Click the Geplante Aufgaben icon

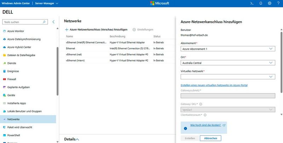pyautogui.click(x=5, y=87)
